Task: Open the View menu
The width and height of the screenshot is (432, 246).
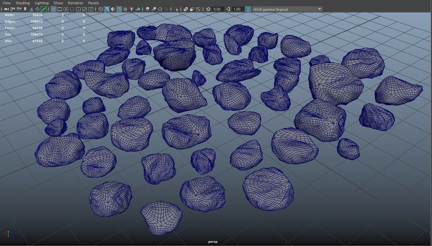Action: [x=7, y=3]
